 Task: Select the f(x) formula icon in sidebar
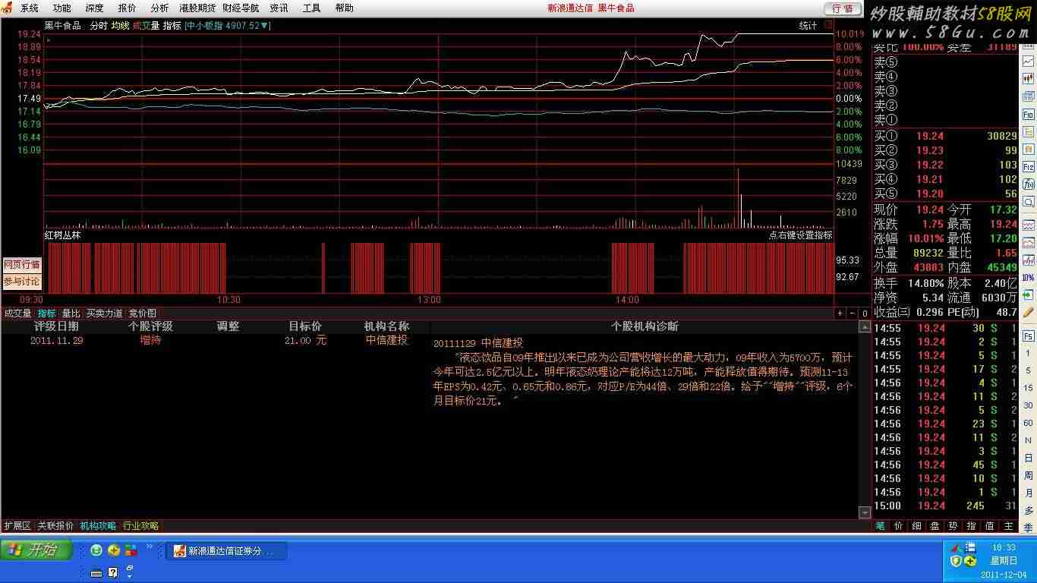tap(1029, 184)
